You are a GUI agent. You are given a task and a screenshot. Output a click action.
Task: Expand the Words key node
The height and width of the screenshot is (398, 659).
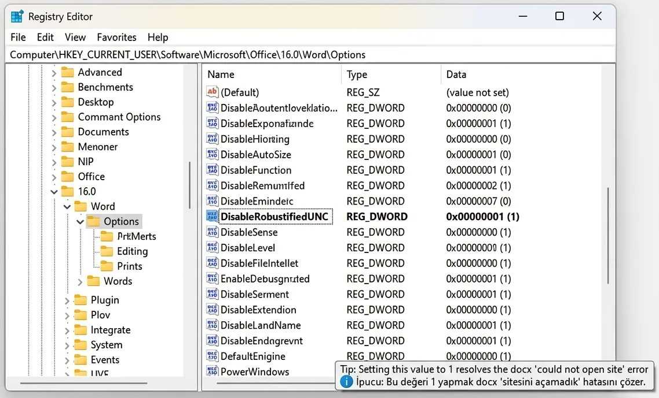click(80, 281)
